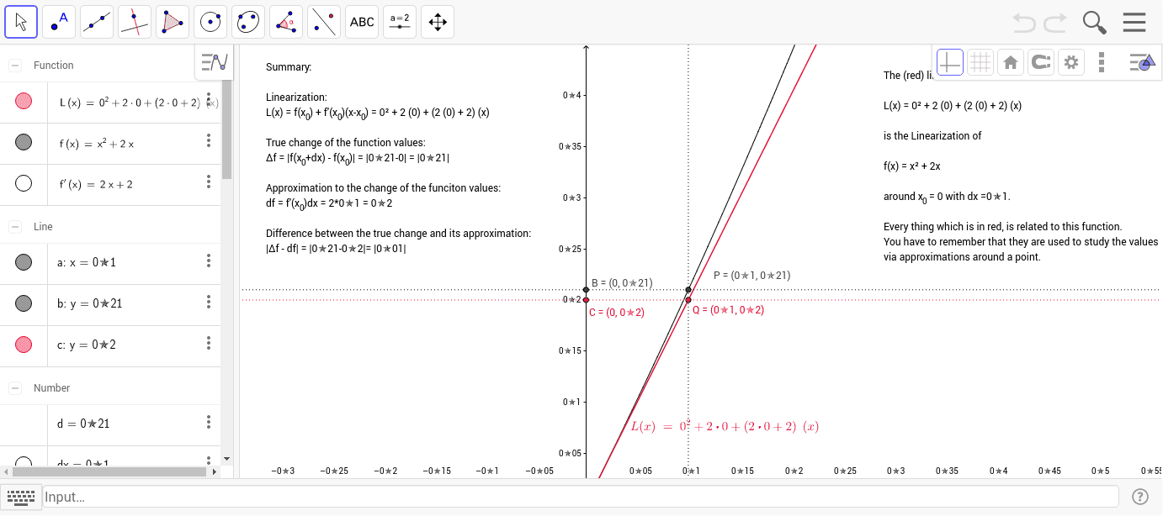This screenshot has width=1163, height=516.
Task: Click 'is the Linearization of' text
Action: tap(932, 135)
